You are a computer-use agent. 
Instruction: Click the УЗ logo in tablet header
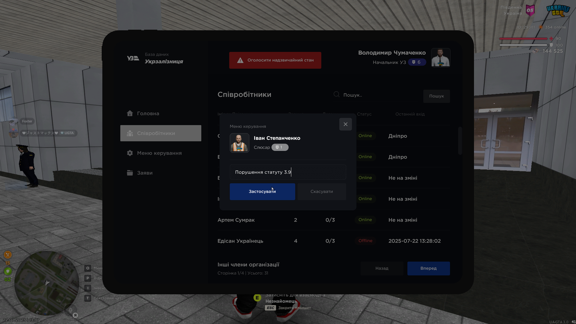point(133,58)
